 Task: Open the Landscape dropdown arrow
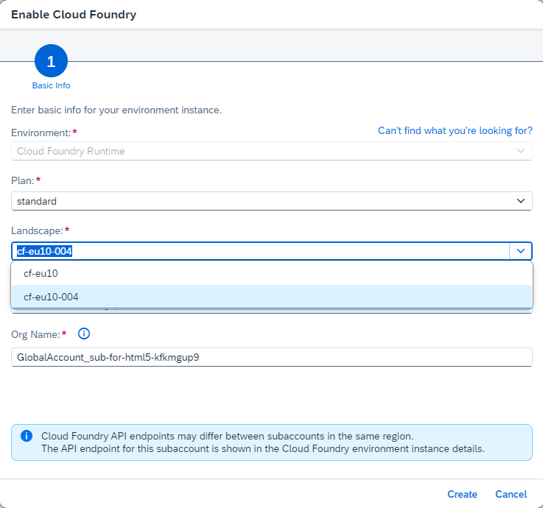[520, 251]
